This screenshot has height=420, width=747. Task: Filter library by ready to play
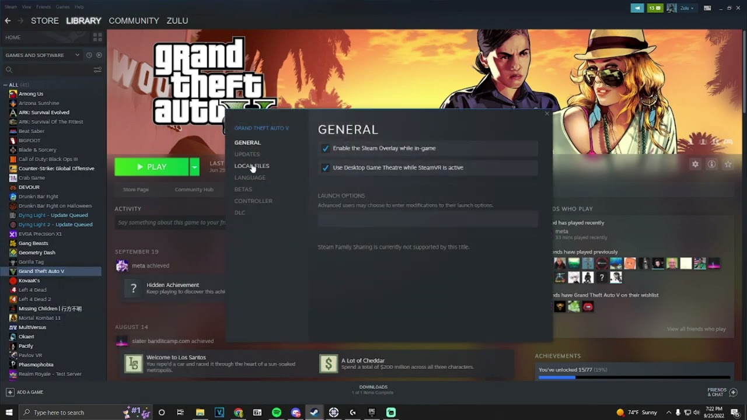click(99, 55)
